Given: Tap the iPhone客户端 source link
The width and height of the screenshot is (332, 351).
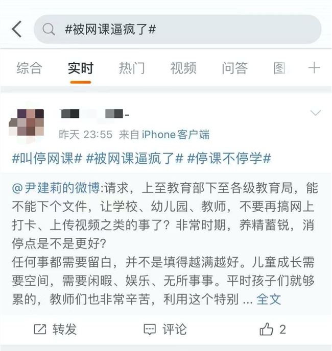Looking at the screenshot, I should pos(176,135).
